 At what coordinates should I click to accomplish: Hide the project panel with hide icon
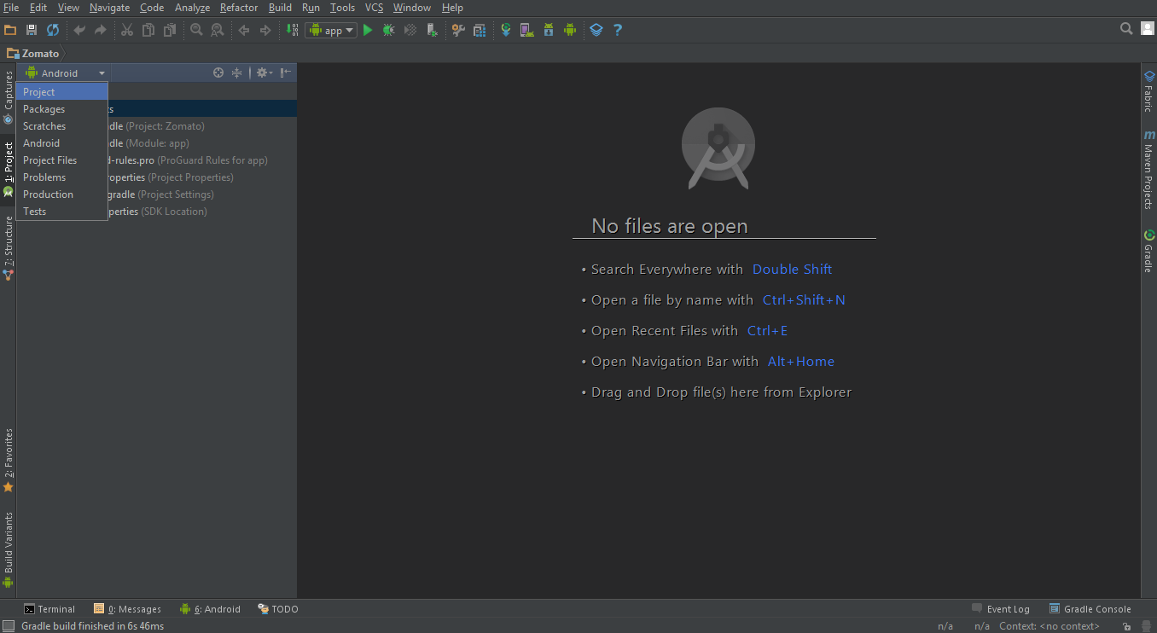click(286, 73)
